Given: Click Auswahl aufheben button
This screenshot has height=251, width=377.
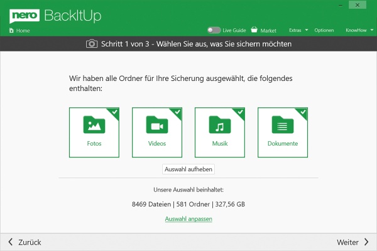Looking at the screenshot, I should coord(188,169).
